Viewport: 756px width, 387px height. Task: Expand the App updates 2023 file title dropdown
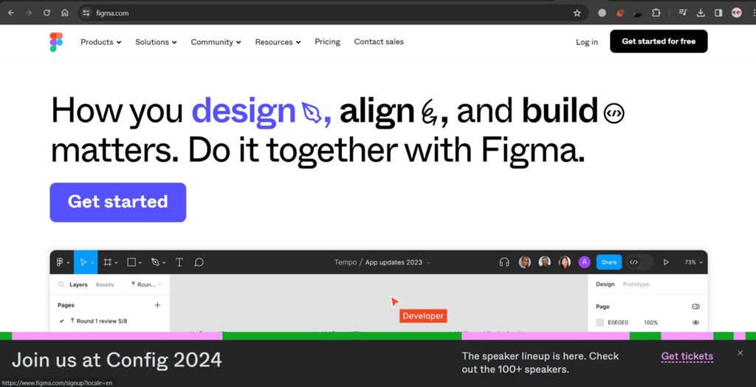(429, 262)
